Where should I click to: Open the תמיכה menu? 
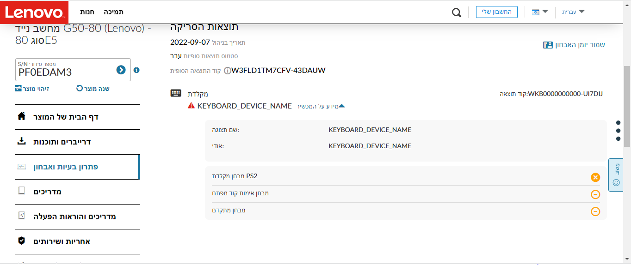click(x=113, y=12)
